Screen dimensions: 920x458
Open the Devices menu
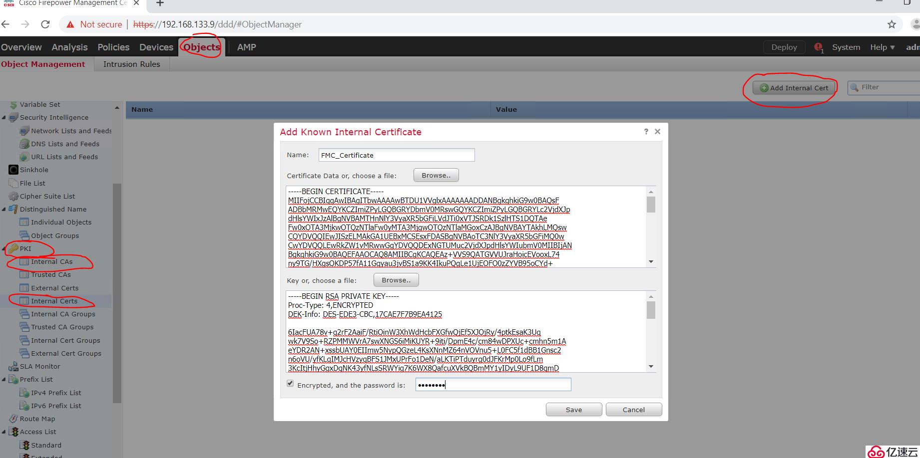tap(156, 47)
